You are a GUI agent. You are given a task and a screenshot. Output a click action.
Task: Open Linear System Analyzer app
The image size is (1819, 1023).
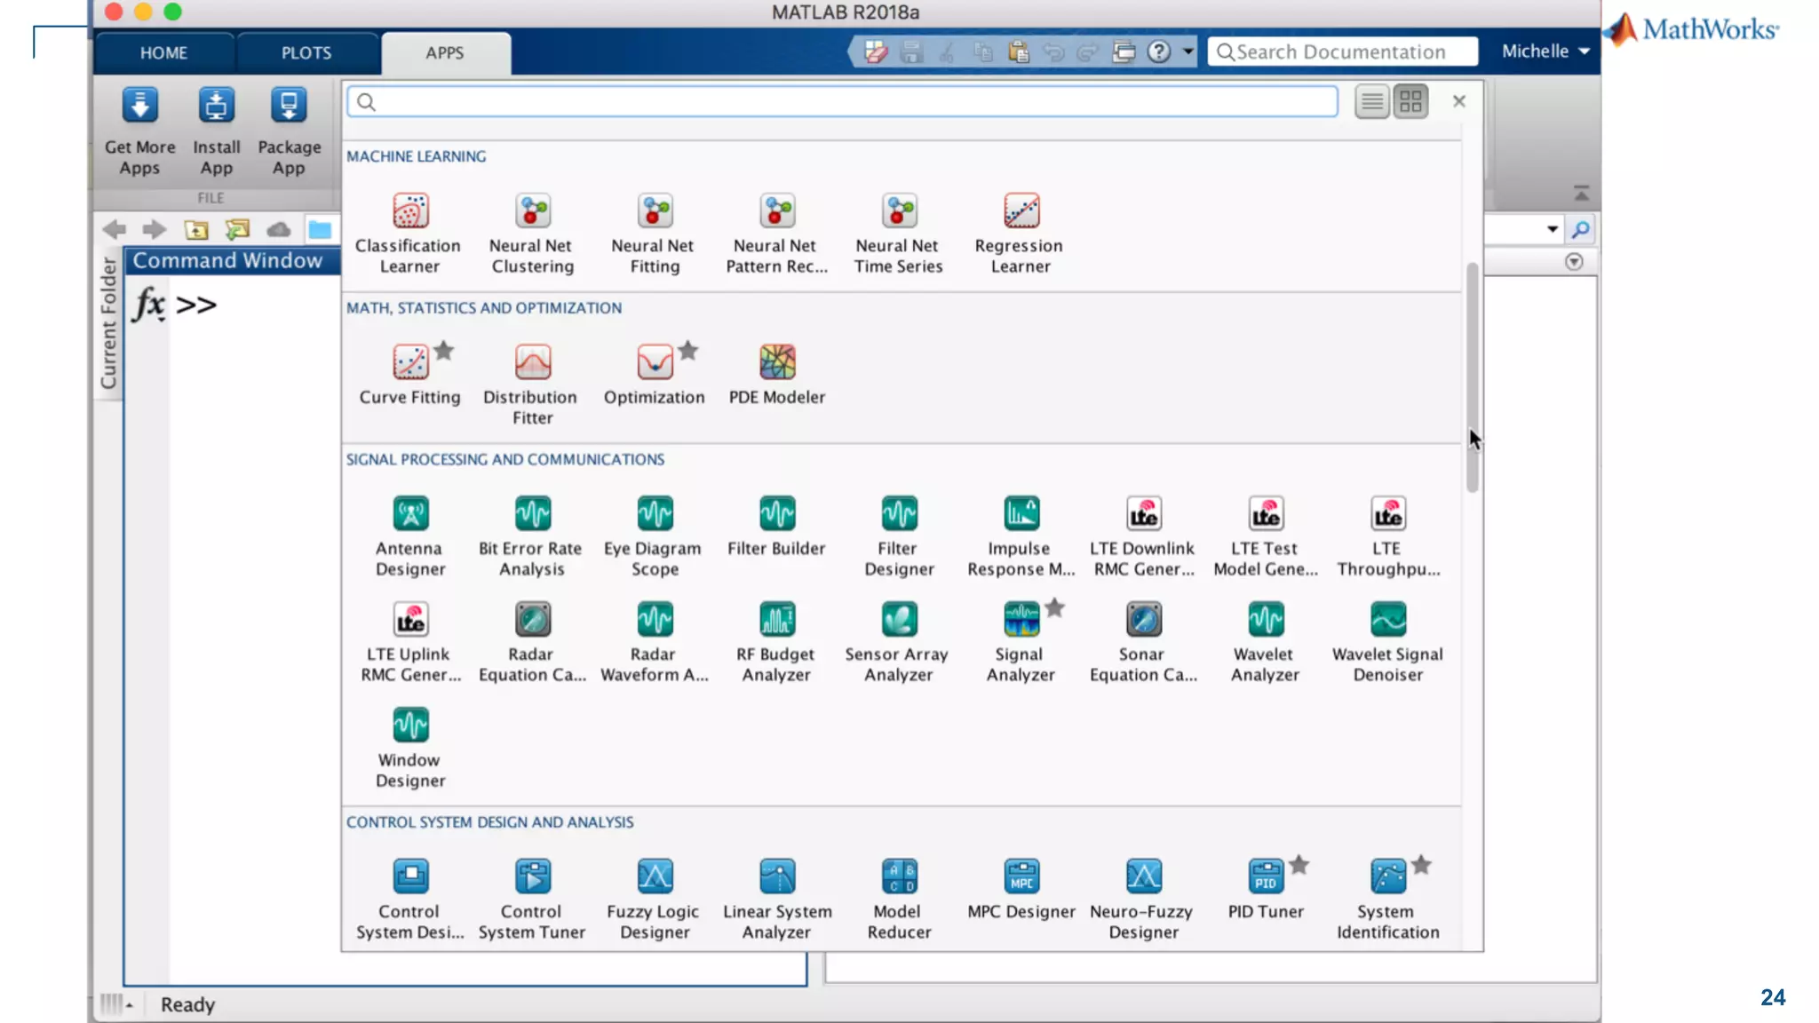coord(777,899)
